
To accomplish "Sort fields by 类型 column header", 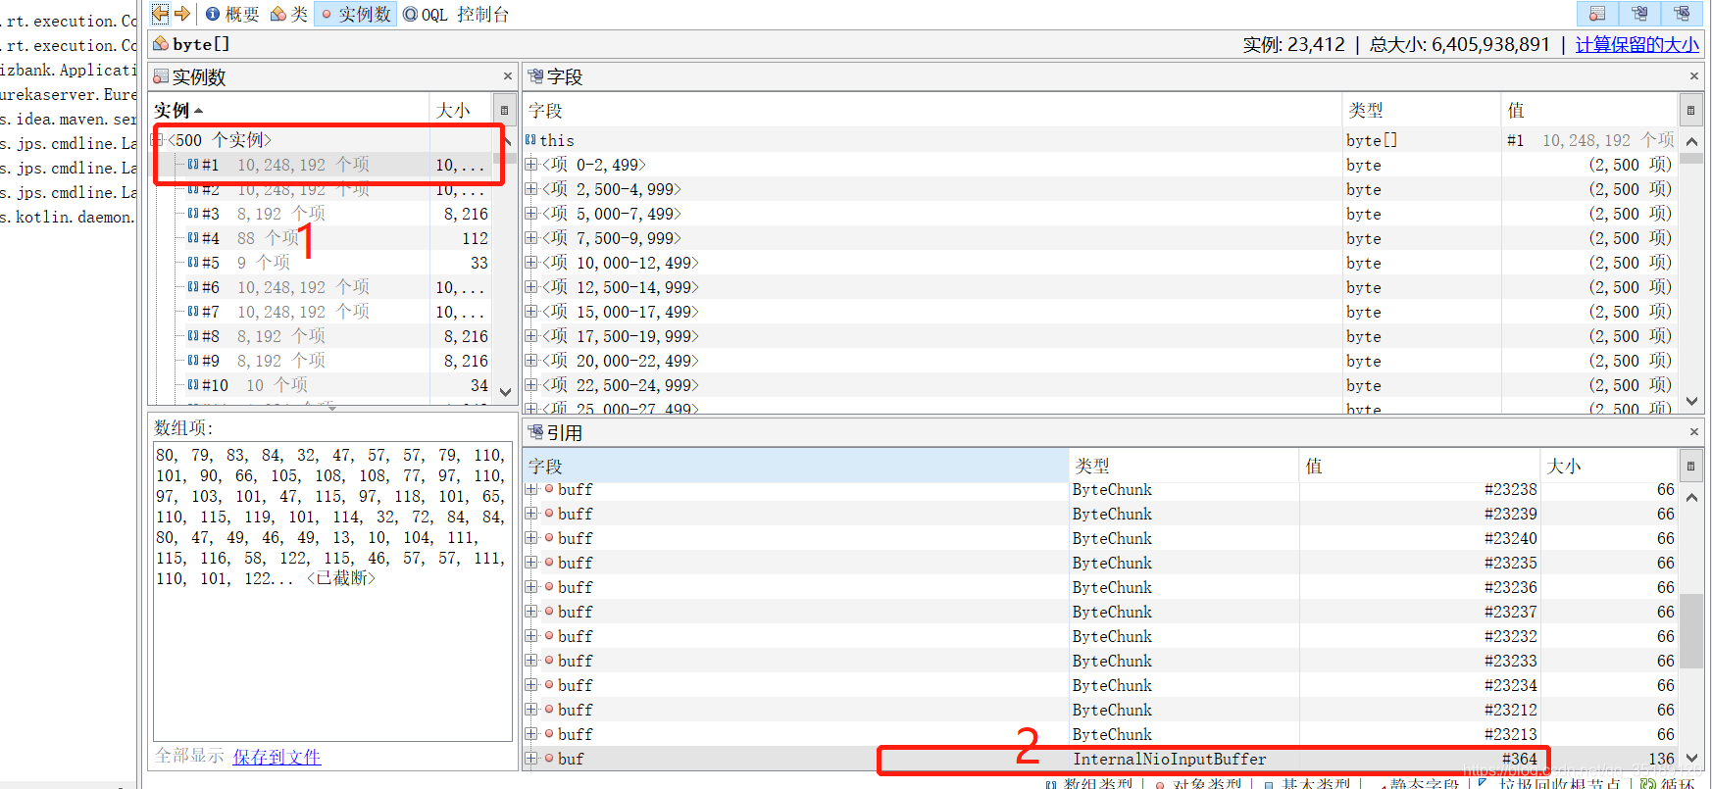I will click(x=1422, y=110).
